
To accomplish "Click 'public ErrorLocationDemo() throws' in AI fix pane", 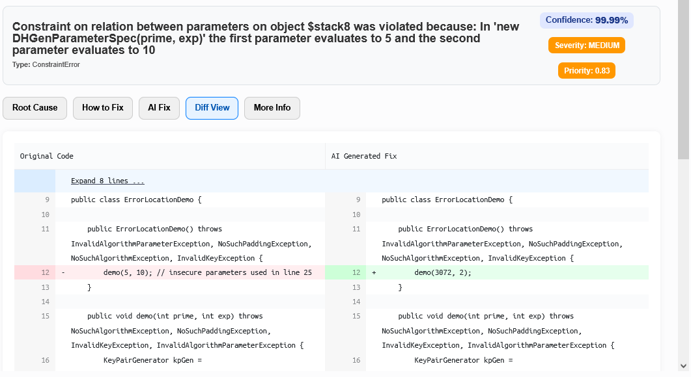I will [x=466, y=229].
